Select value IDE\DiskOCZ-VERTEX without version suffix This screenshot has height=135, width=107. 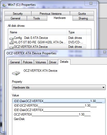(52, 110)
